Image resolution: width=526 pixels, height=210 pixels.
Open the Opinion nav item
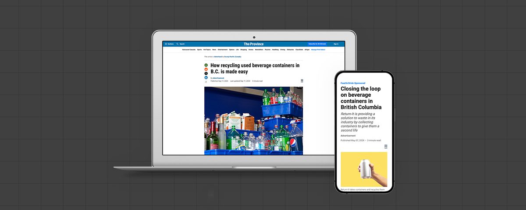232,50
